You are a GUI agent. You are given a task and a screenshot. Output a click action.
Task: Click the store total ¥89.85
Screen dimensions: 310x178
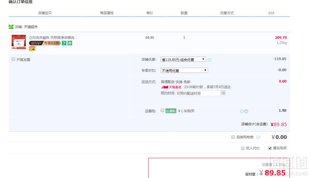pos(278,124)
